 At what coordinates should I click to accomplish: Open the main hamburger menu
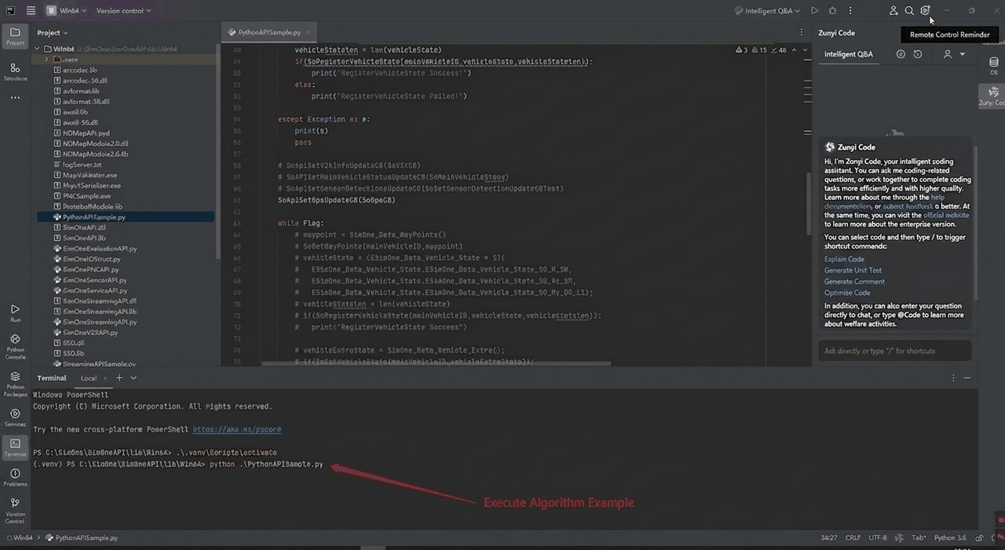31,11
